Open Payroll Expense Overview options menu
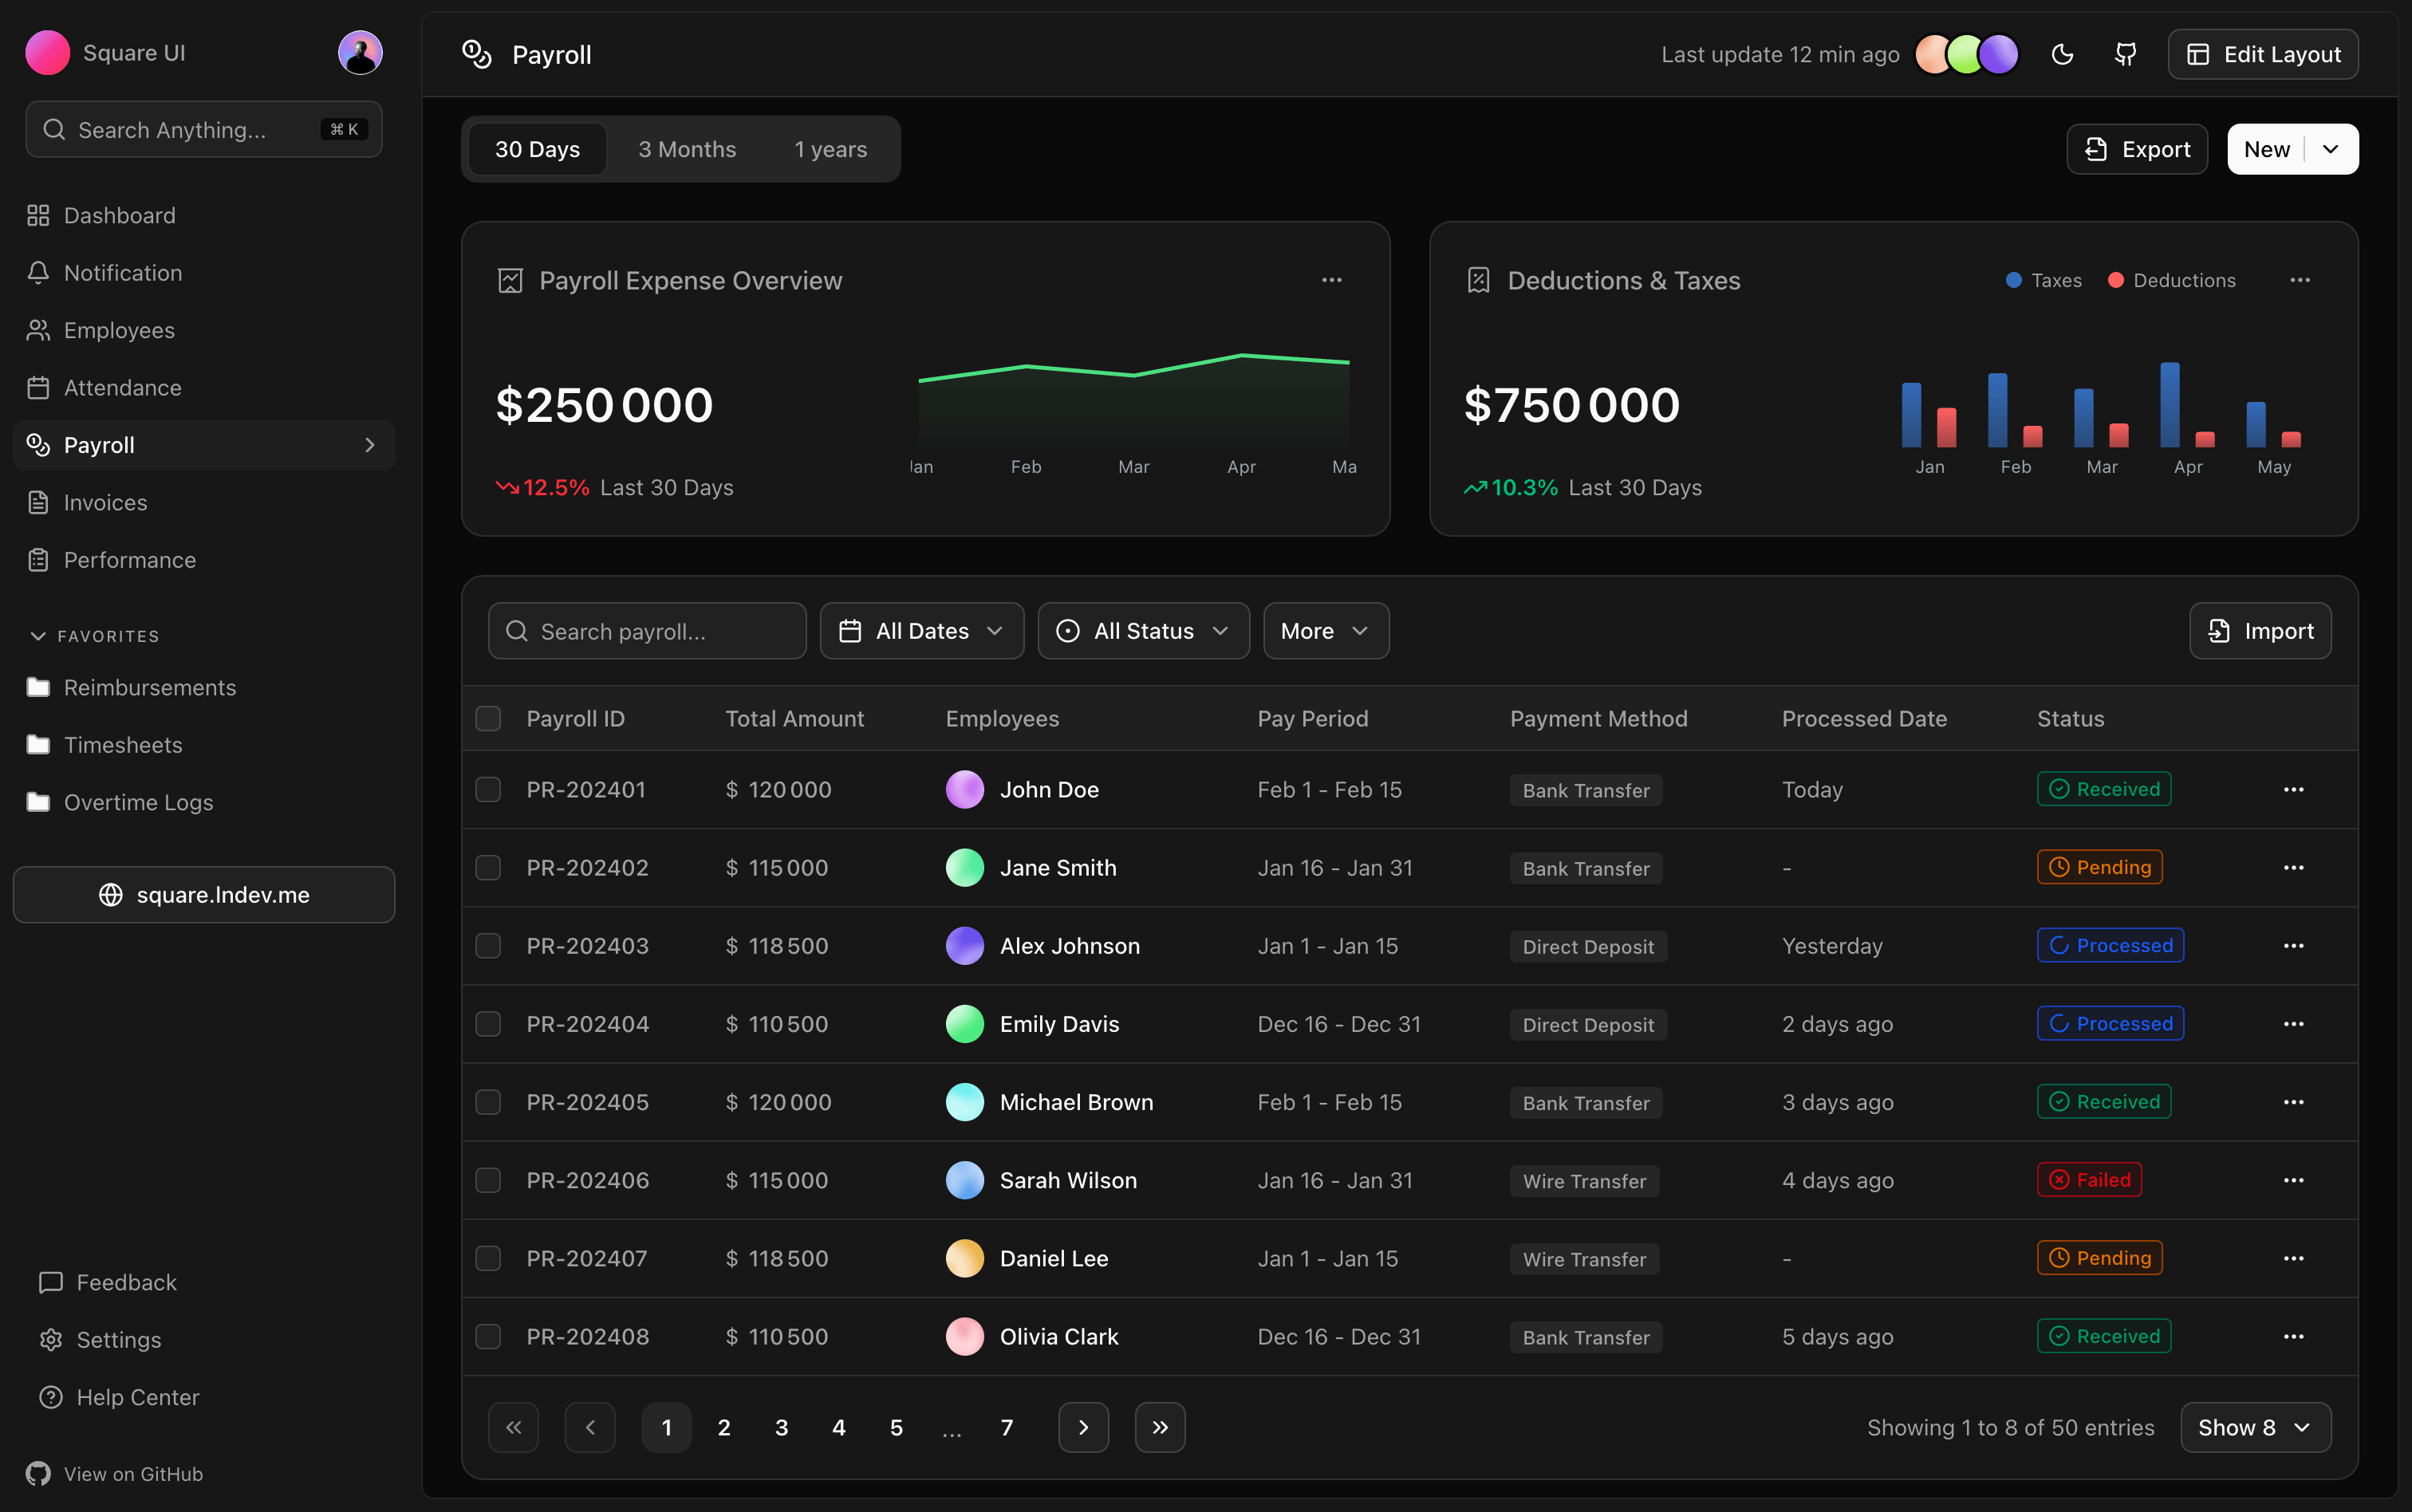This screenshot has width=2412, height=1512. pyautogui.click(x=1331, y=280)
